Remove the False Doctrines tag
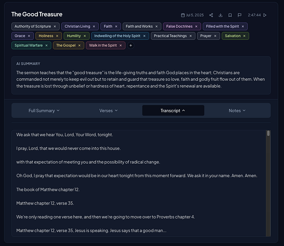284x246 pixels. tap(196, 27)
